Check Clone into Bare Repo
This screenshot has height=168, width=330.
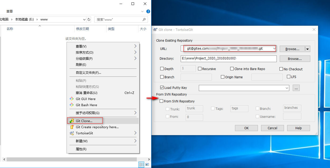(x=232, y=69)
